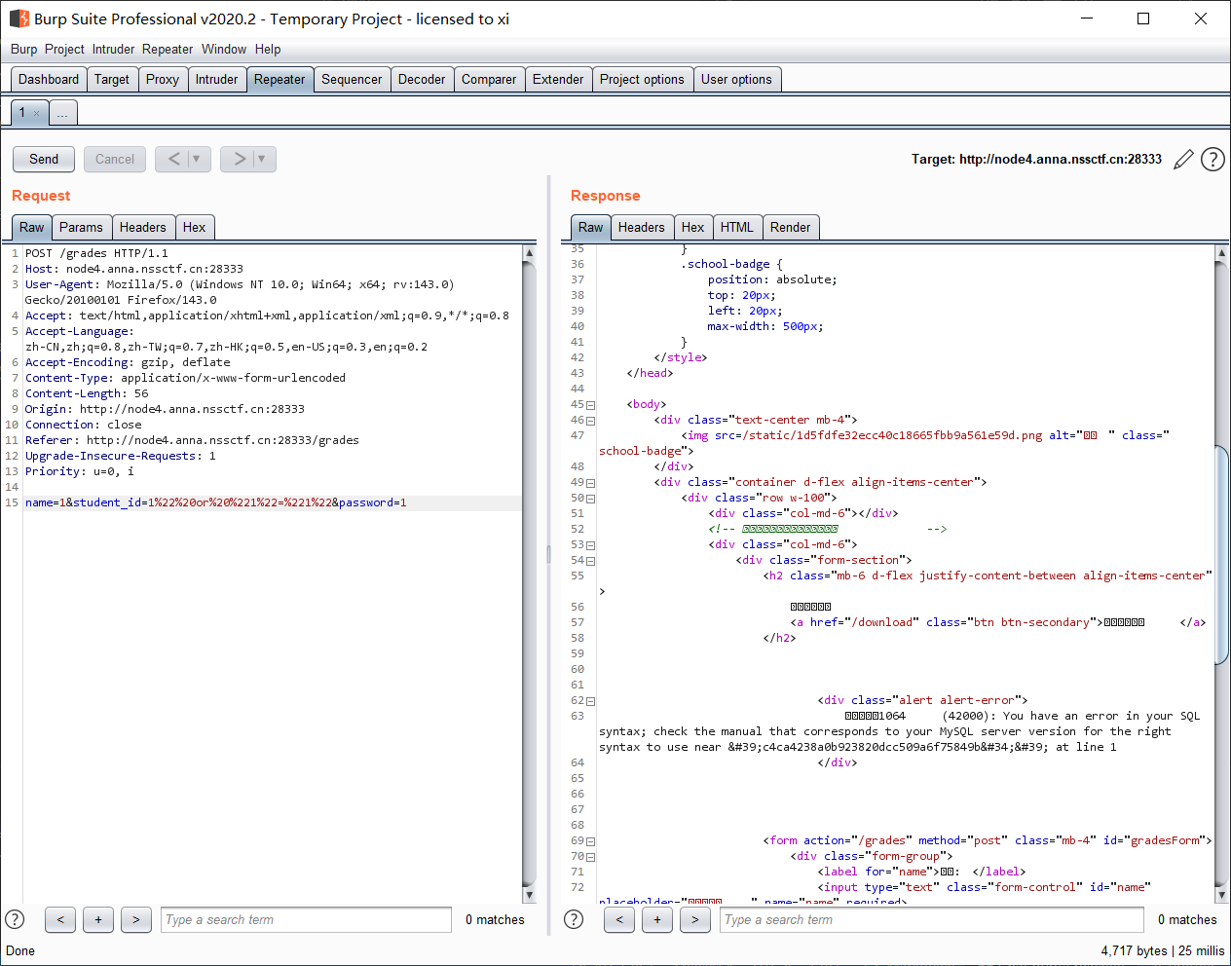The image size is (1231, 966).
Task: Collapse the body tag at line 45
Action: pyautogui.click(x=590, y=405)
